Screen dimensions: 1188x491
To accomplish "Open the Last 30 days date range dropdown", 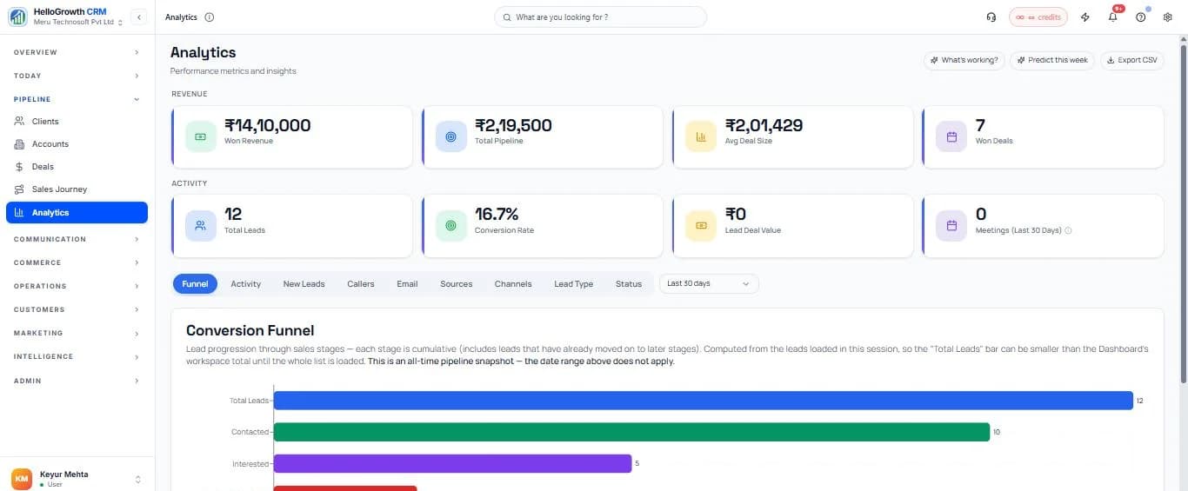I will coord(709,284).
